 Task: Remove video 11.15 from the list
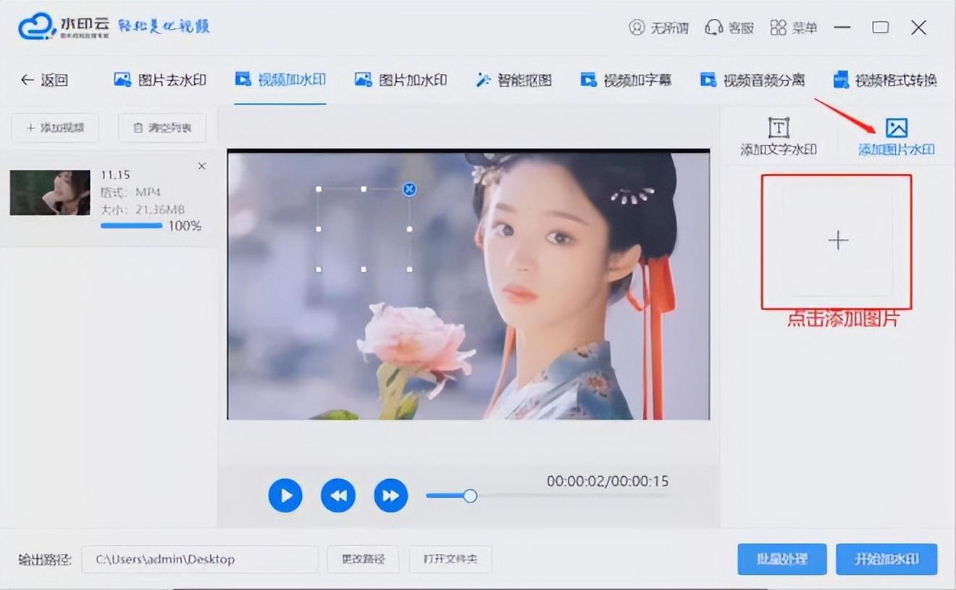202,166
